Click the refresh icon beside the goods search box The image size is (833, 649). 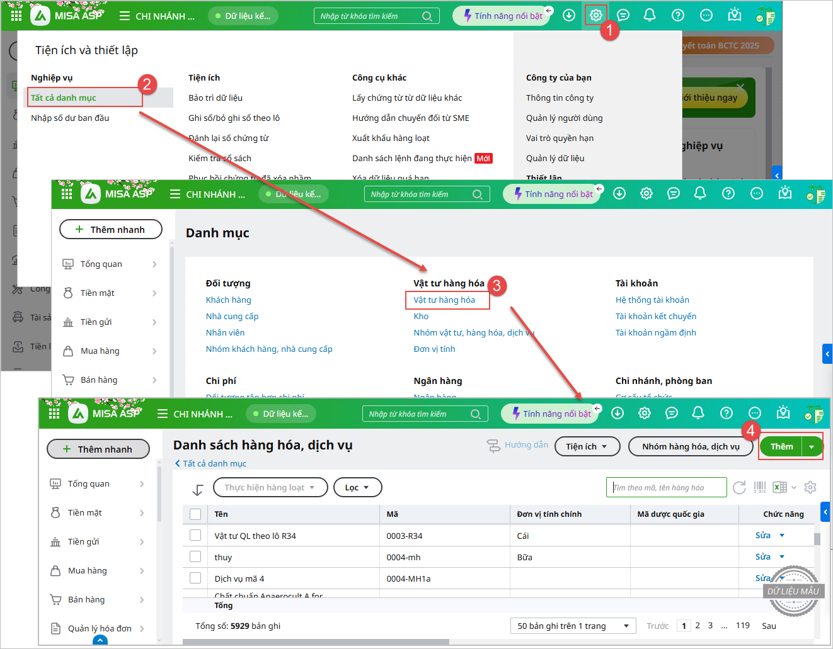coord(740,487)
